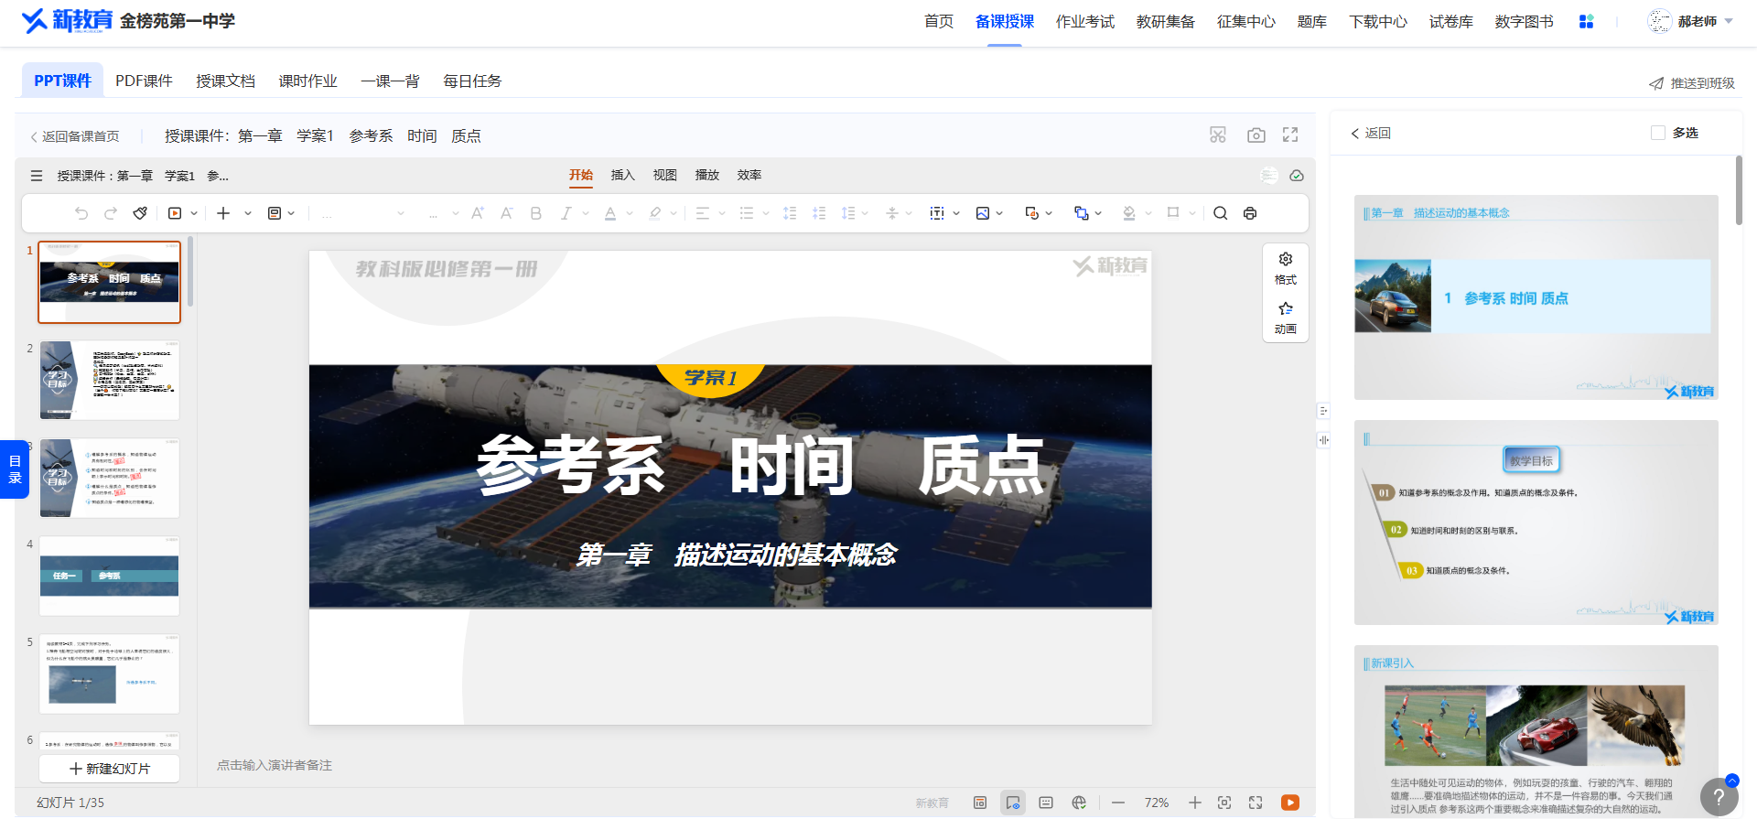
Task: Decrease font size with A- icon
Action: 507,213
